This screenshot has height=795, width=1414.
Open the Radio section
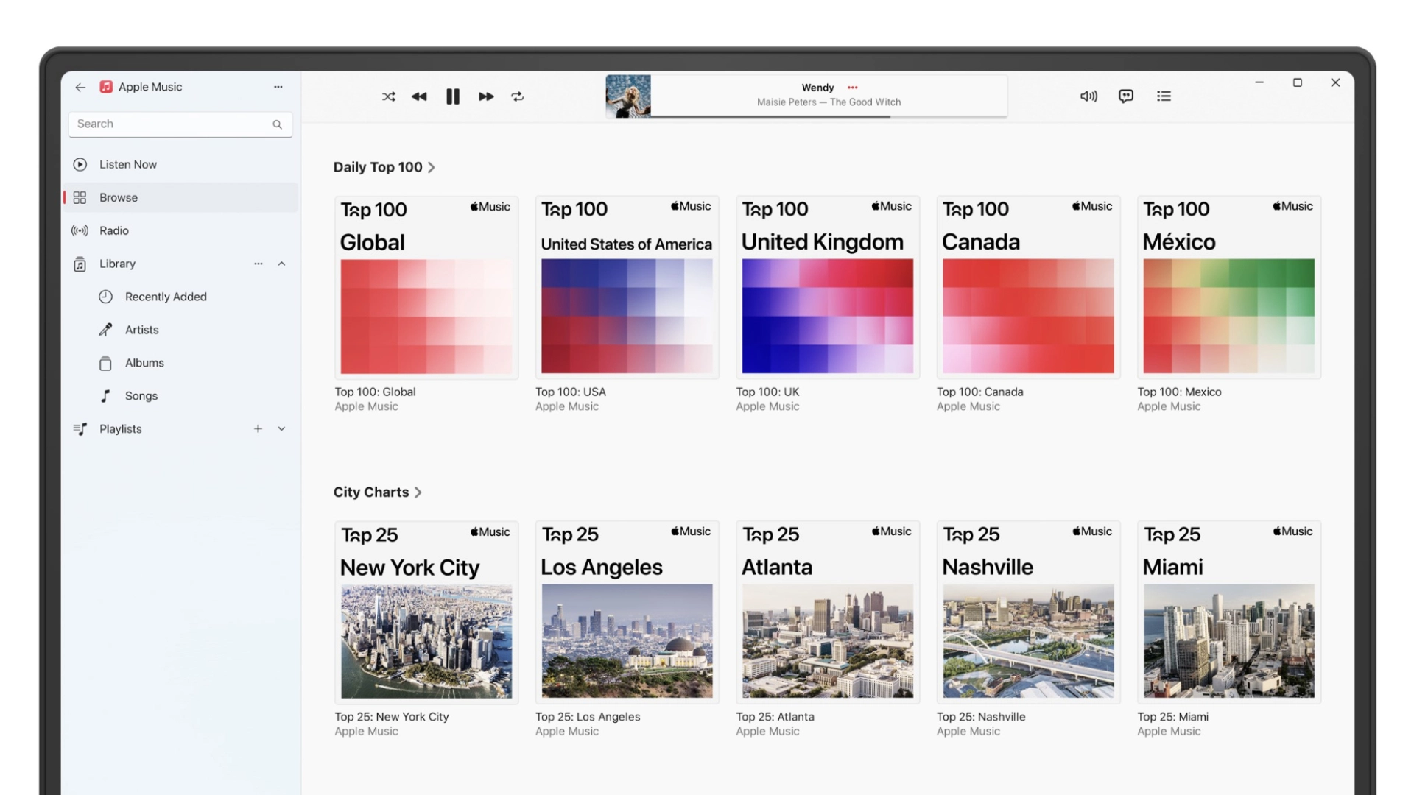[114, 230]
